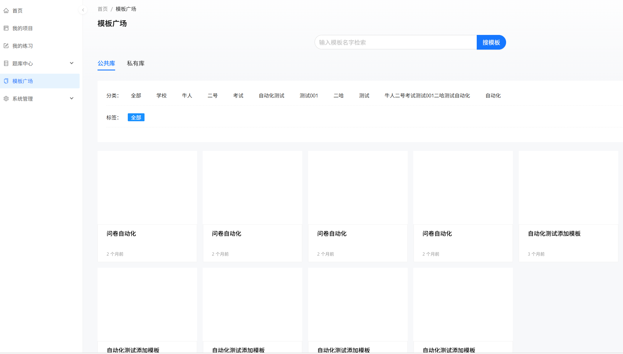Click the template square sidebar icon
Viewport: 623px width, 354px height.
pyautogui.click(x=6, y=81)
